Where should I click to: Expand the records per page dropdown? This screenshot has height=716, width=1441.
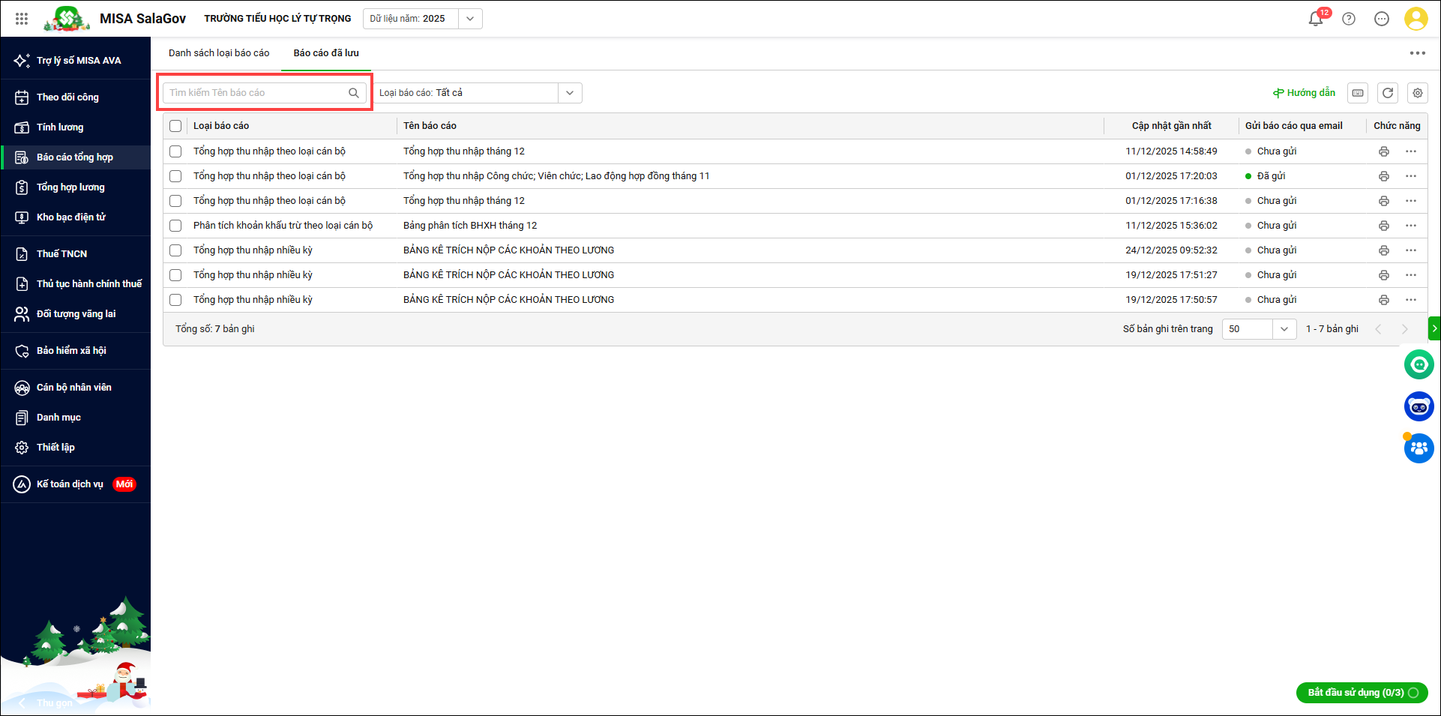pyautogui.click(x=1284, y=329)
